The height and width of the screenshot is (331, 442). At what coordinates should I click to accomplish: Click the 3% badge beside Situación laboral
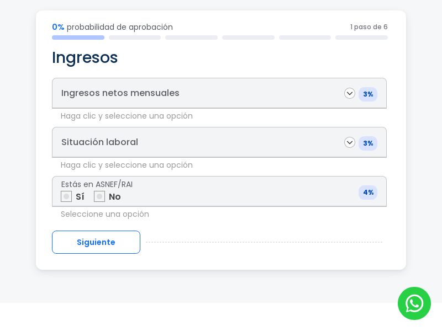pos(368,143)
